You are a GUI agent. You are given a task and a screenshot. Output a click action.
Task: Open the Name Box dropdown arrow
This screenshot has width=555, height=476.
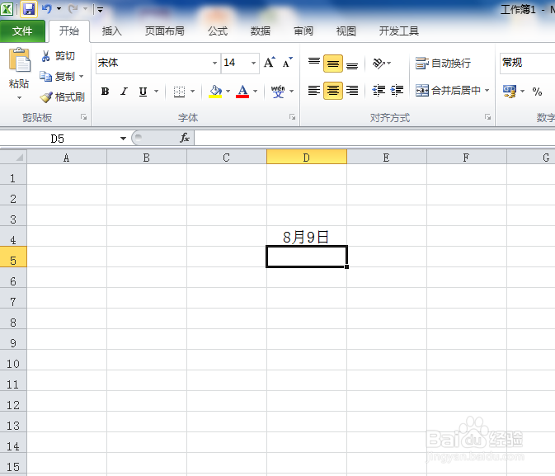[123, 138]
